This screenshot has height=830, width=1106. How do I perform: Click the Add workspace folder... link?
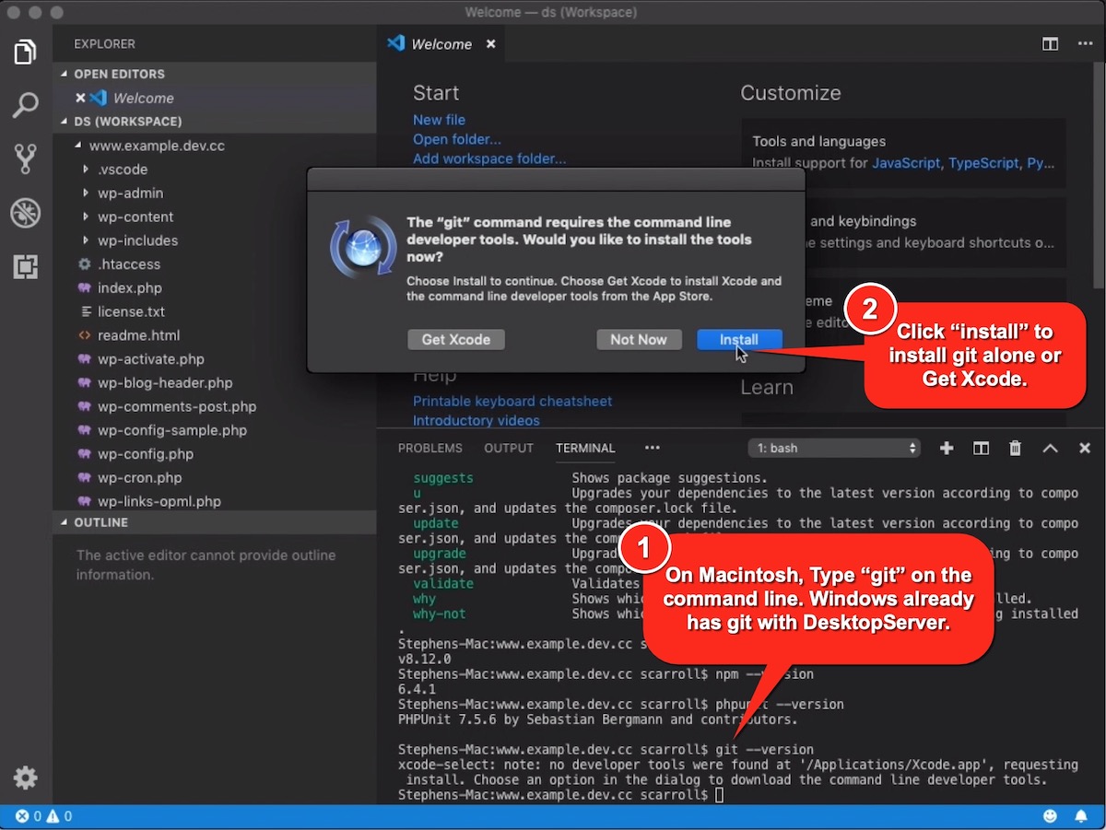(x=489, y=158)
